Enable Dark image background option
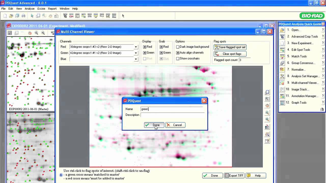326x183 pixels. (178, 47)
